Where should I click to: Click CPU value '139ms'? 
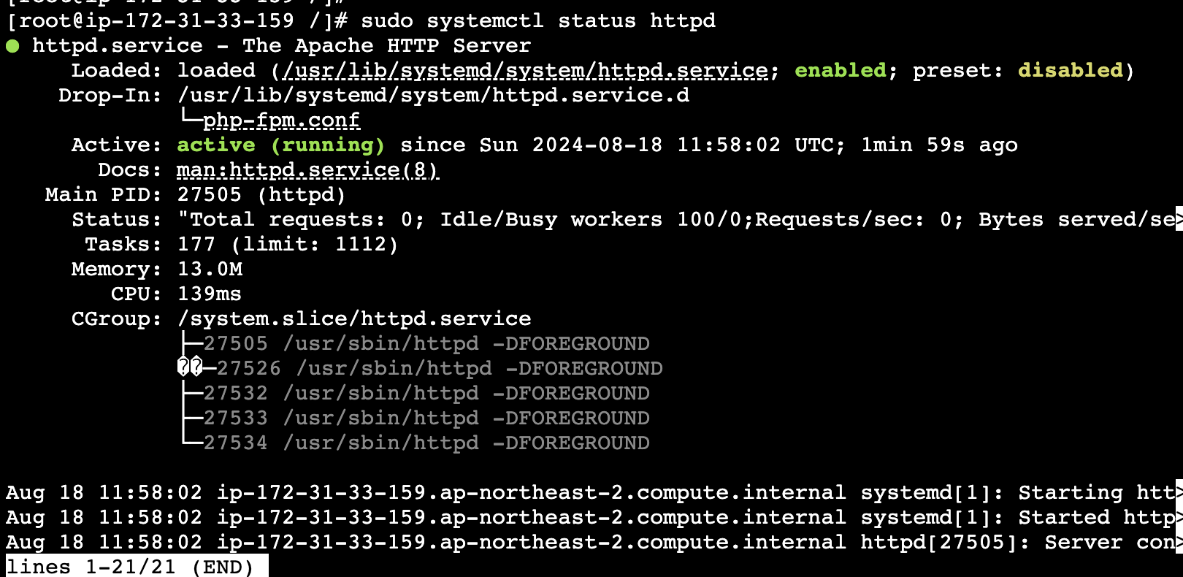point(210,294)
